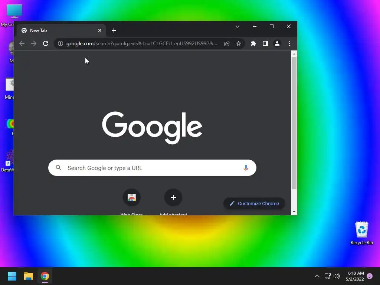Bookmark this tab with the star icon
Screen dimensions: 380x285
coord(239,44)
